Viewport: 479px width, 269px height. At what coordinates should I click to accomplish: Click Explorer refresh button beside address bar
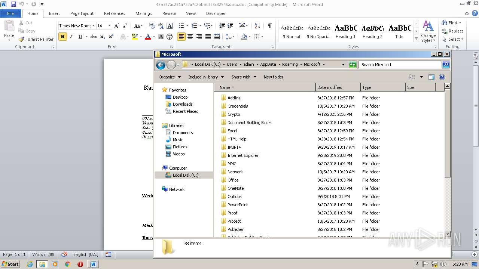(x=353, y=65)
